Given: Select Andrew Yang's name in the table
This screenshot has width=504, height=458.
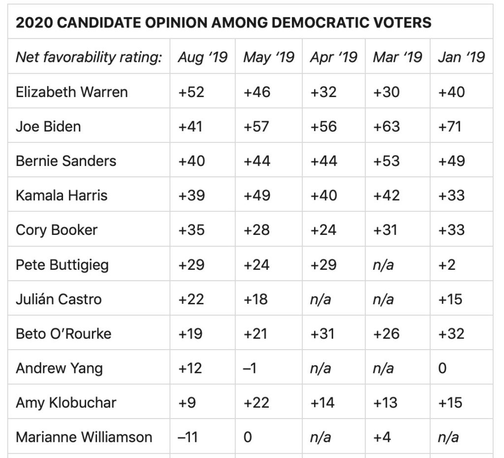Looking at the screenshot, I should [59, 368].
